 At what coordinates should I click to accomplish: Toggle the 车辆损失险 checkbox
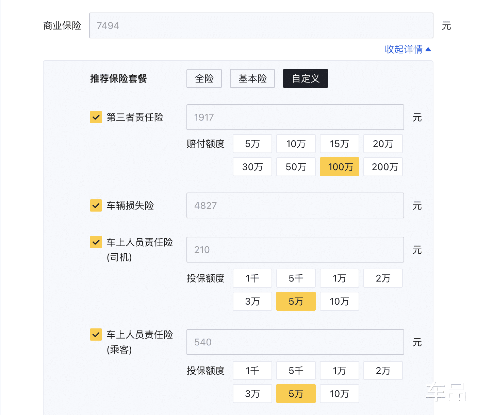(96, 205)
